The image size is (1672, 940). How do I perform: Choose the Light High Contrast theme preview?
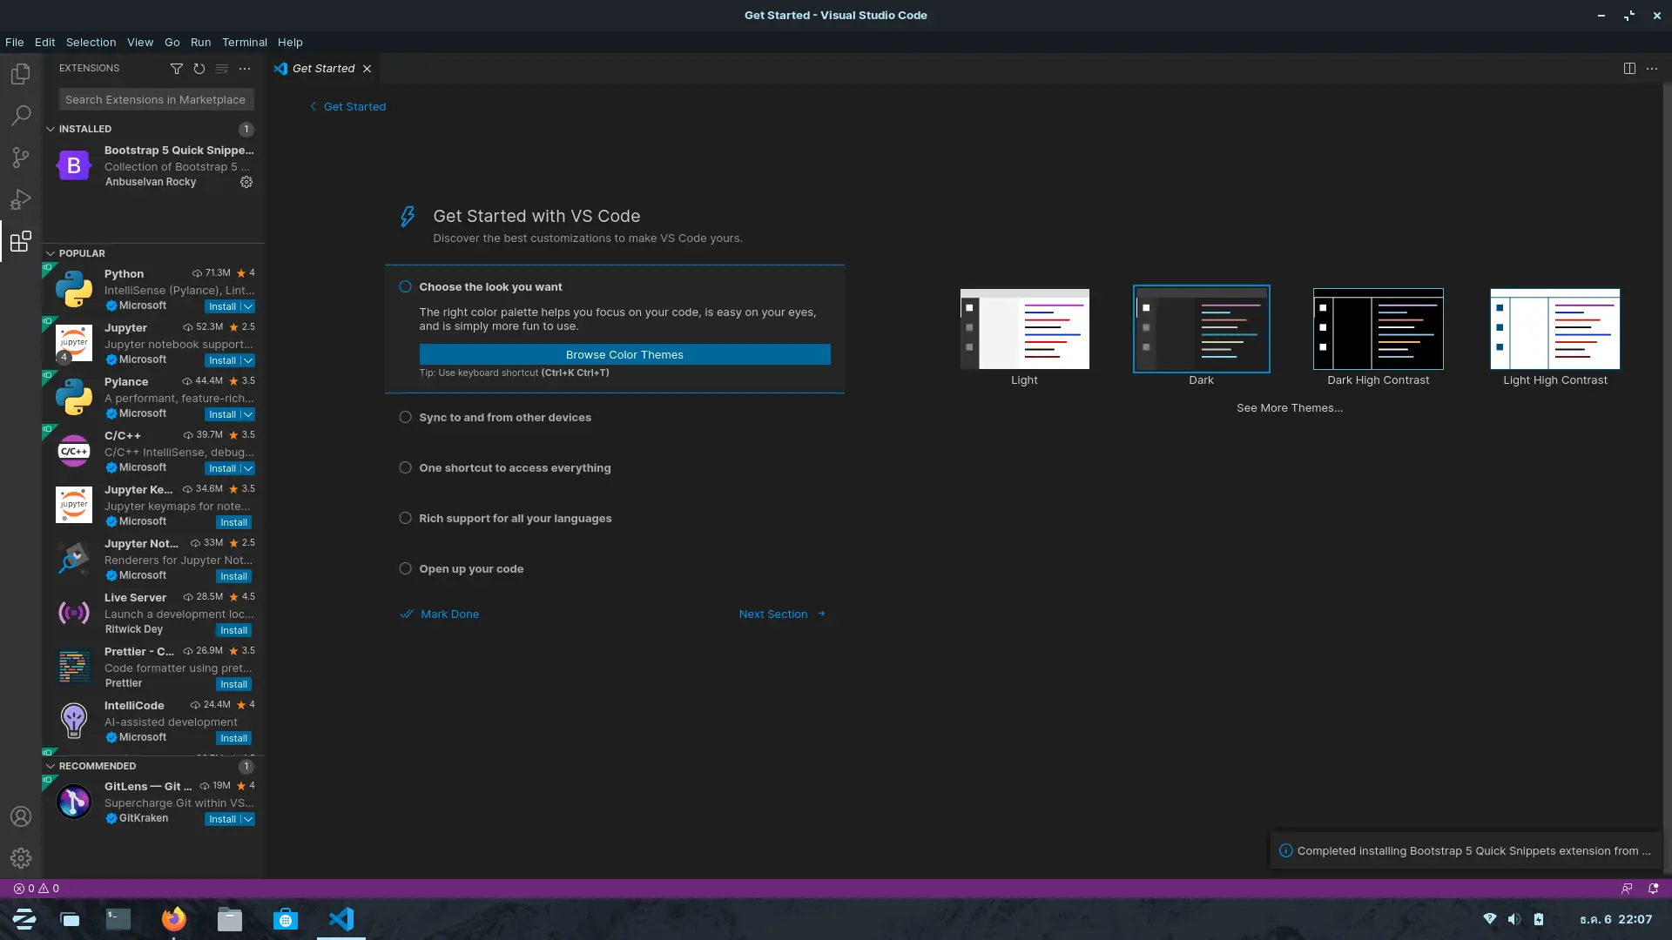(x=1554, y=329)
